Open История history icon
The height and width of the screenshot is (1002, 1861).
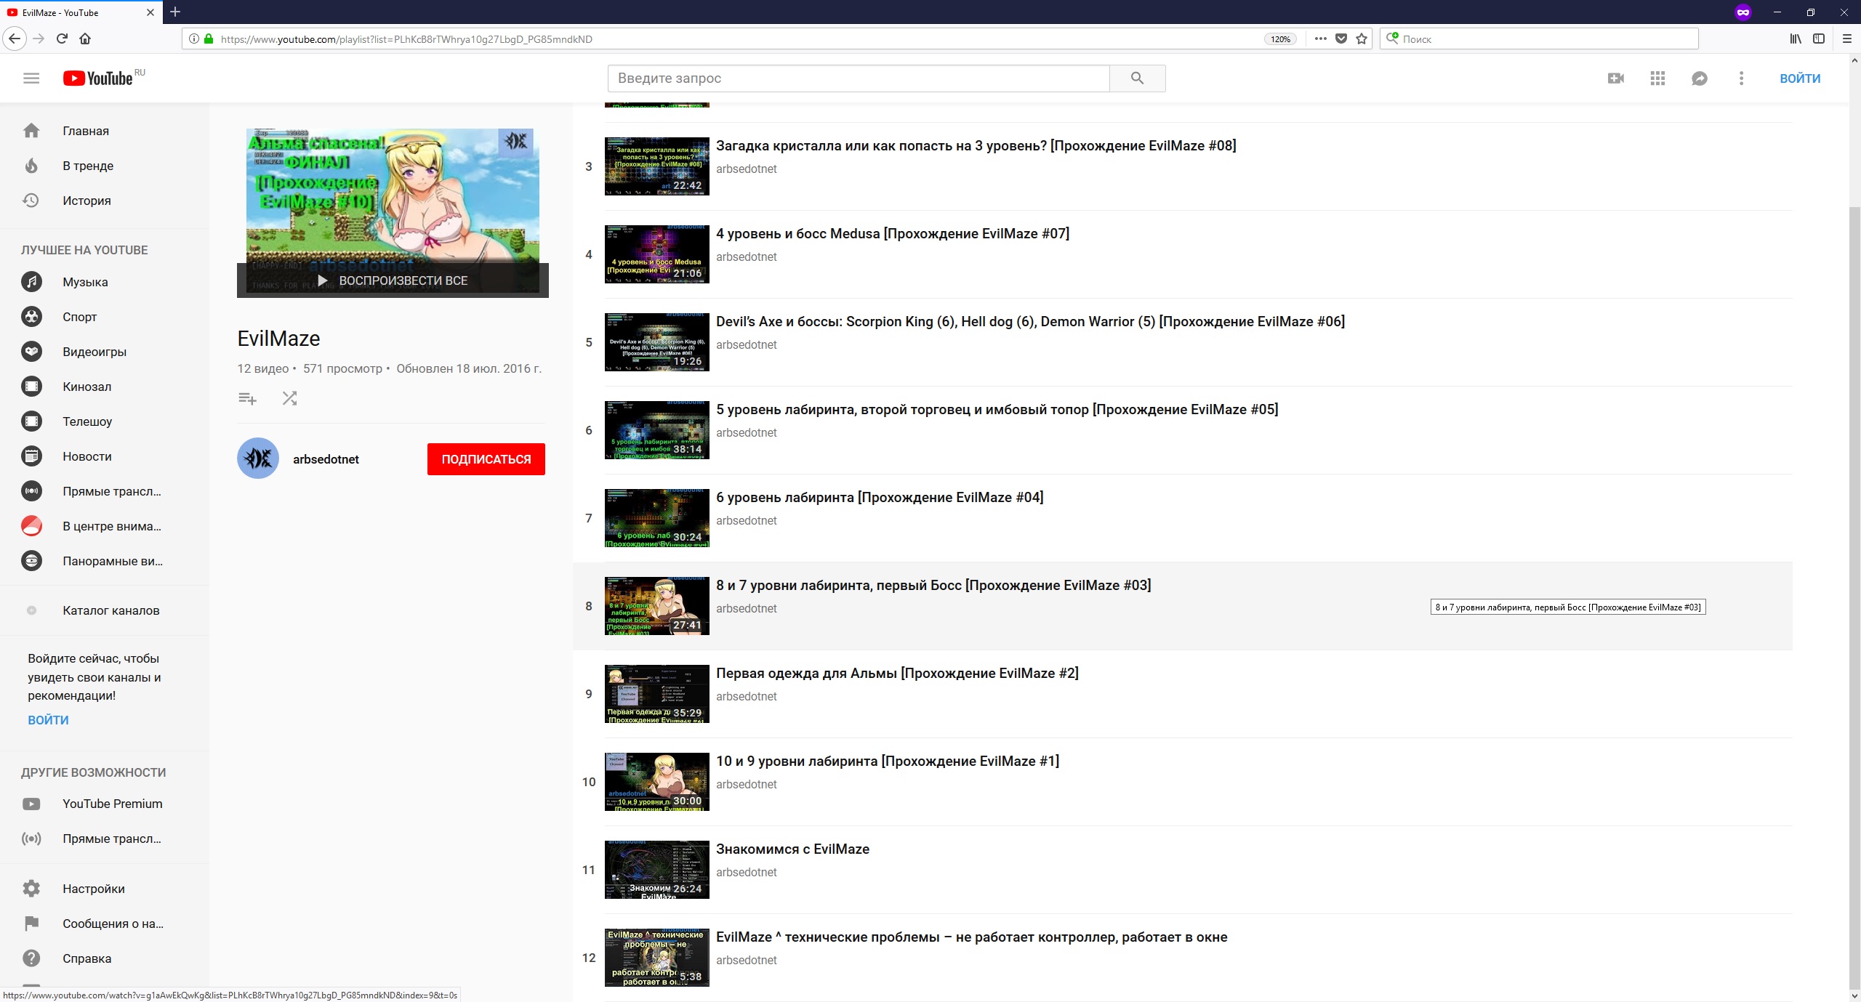coord(31,201)
